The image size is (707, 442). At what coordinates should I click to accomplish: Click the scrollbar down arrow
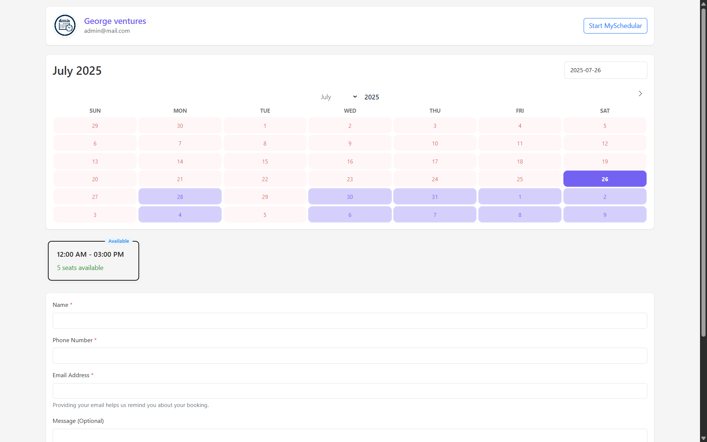pyautogui.click(x=703, y=438)
